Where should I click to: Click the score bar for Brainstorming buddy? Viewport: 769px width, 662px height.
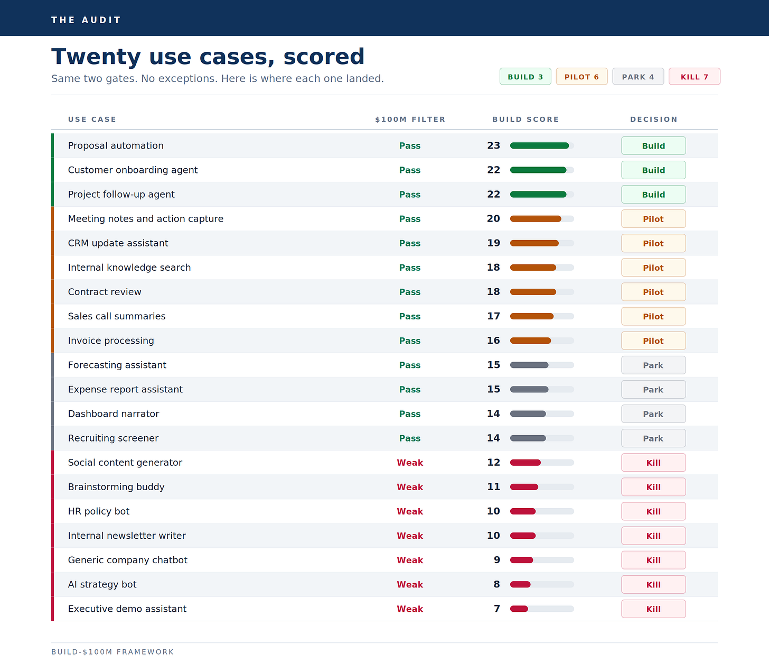click(542, 487)
